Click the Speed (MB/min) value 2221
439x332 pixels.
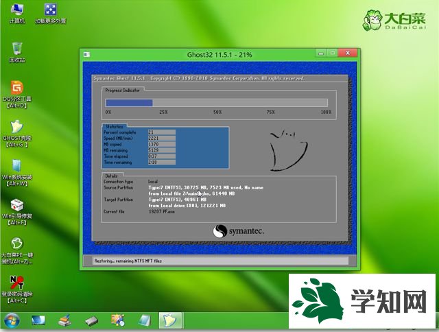[162, 139]
